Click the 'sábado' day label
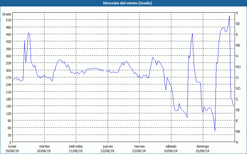 point(171,146)
